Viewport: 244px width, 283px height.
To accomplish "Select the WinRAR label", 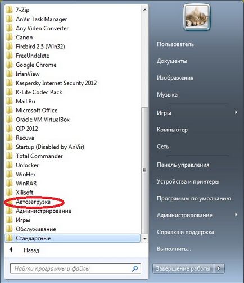I will pyautogui.click(x=26, y=184).
